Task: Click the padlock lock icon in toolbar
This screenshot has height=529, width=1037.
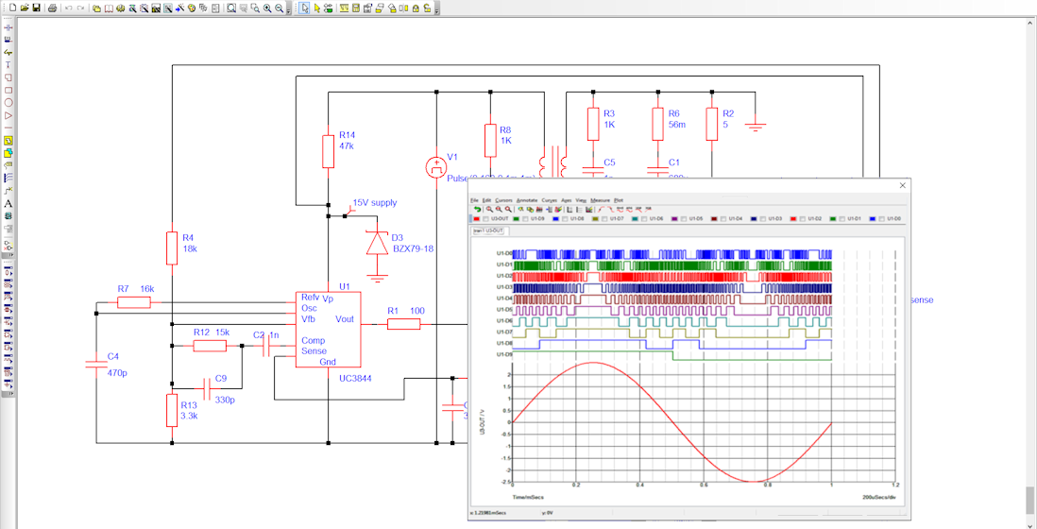Action: pos(416,8)
